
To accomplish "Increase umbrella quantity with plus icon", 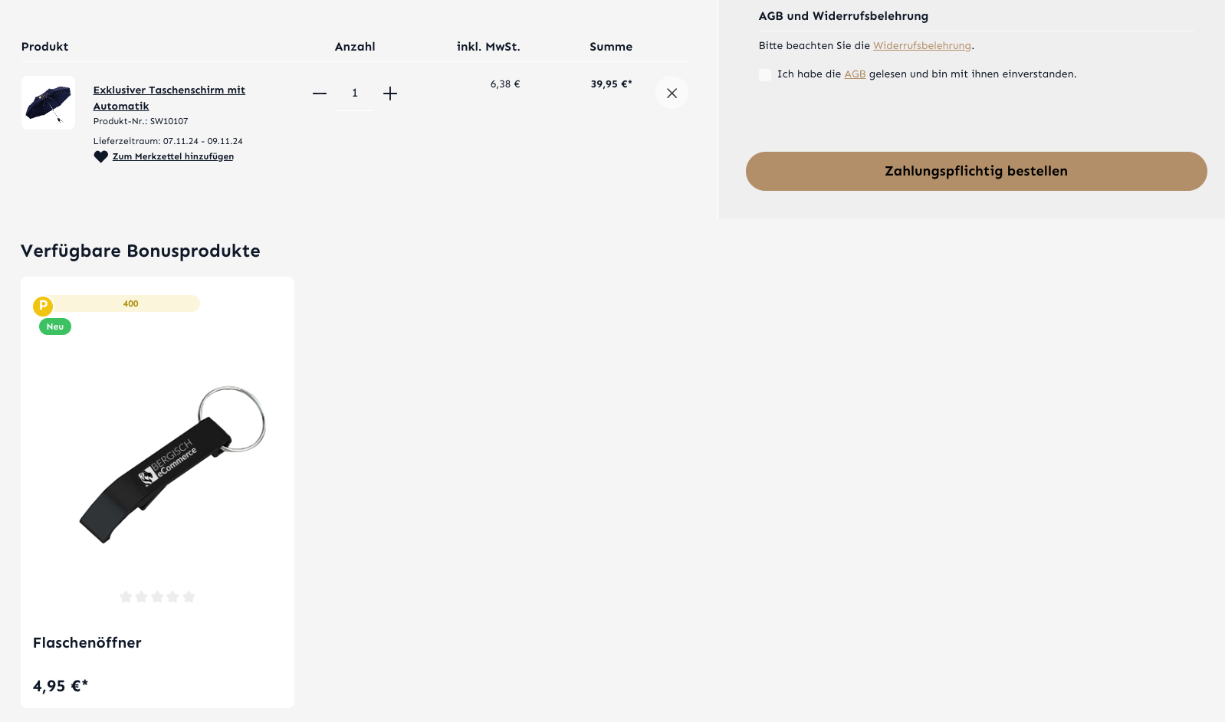I will (x=390, y=94).
